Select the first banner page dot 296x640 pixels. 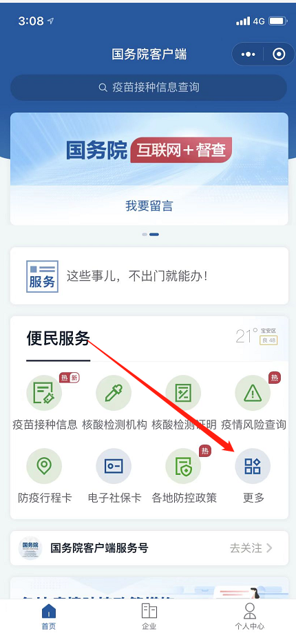point(145,235)
